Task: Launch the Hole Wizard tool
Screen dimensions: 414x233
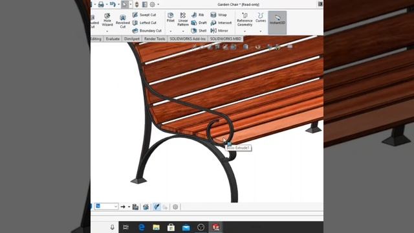Action: point(107,19)
